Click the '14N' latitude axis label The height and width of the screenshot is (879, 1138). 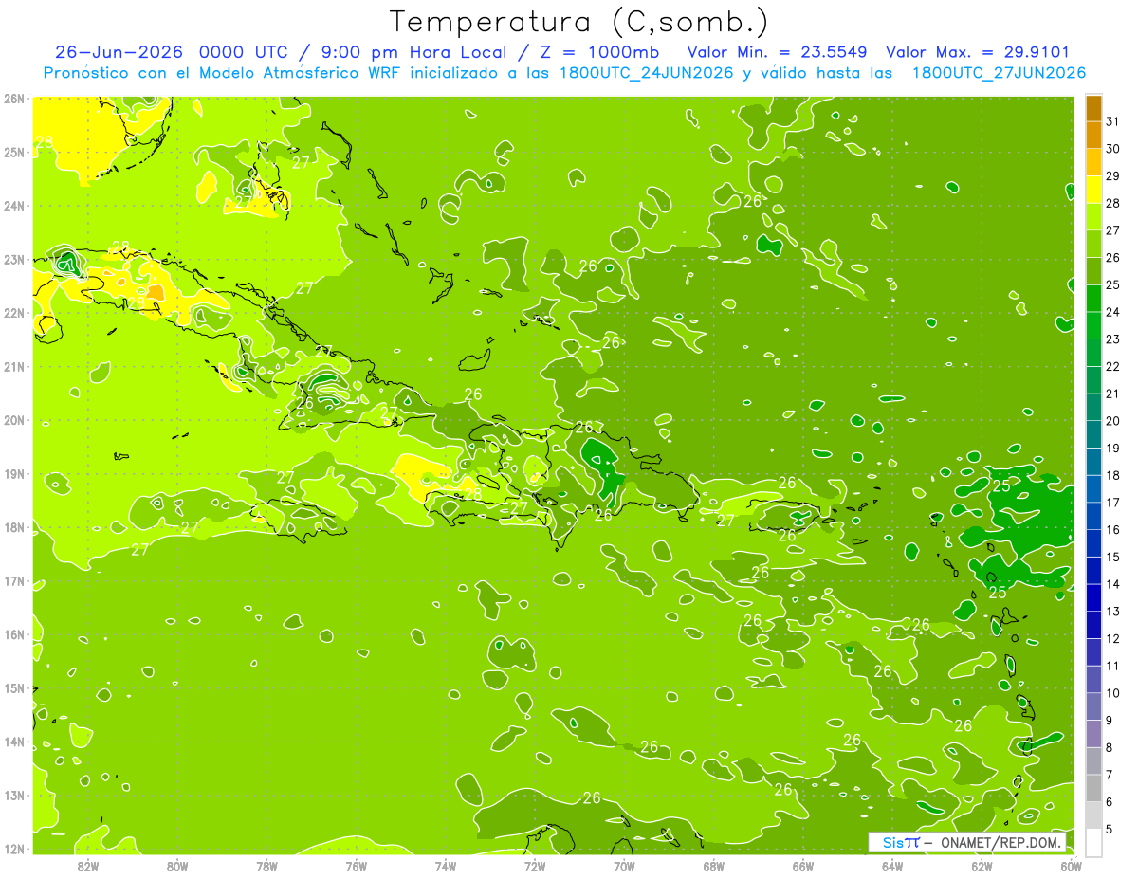14,742
